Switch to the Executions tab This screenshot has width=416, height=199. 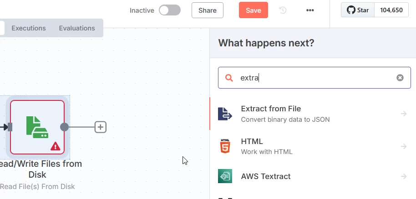point(29,28)
